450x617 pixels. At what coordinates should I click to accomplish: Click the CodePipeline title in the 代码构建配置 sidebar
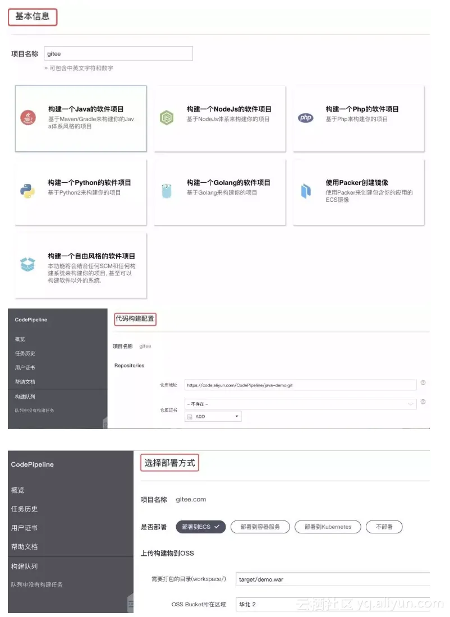point(31,320)
